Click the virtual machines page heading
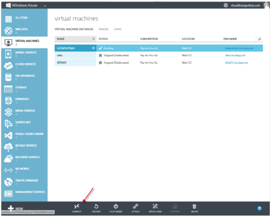The image size is (270, 216). [x=76, y=18]
